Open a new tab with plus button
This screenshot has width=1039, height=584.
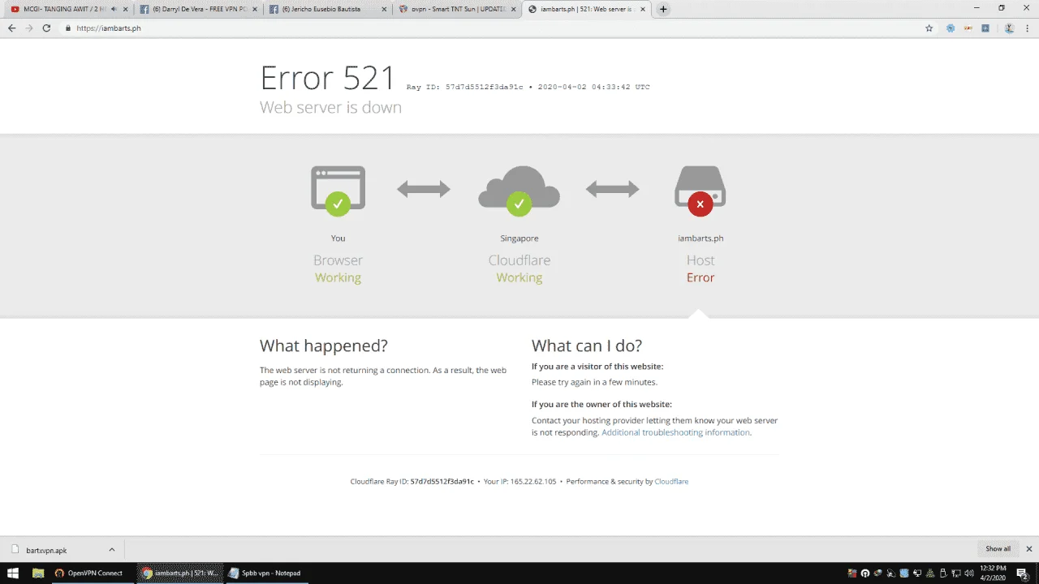point(663,9)
